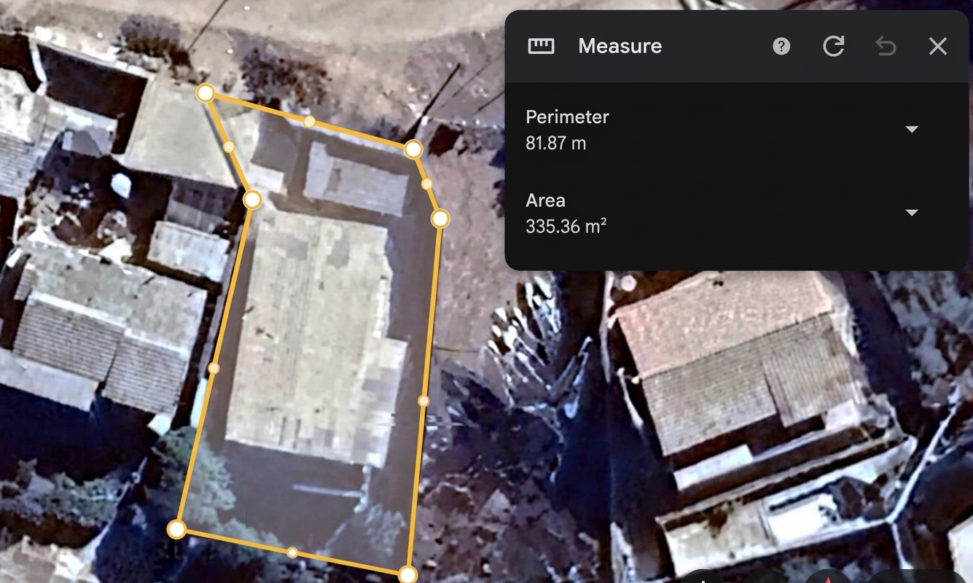Restart the measurement with the circular arrow
The height and width of the screenshot is (583, 973).
pos(833,46)
